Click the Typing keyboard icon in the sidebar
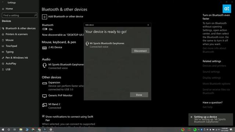 point(3,52)
